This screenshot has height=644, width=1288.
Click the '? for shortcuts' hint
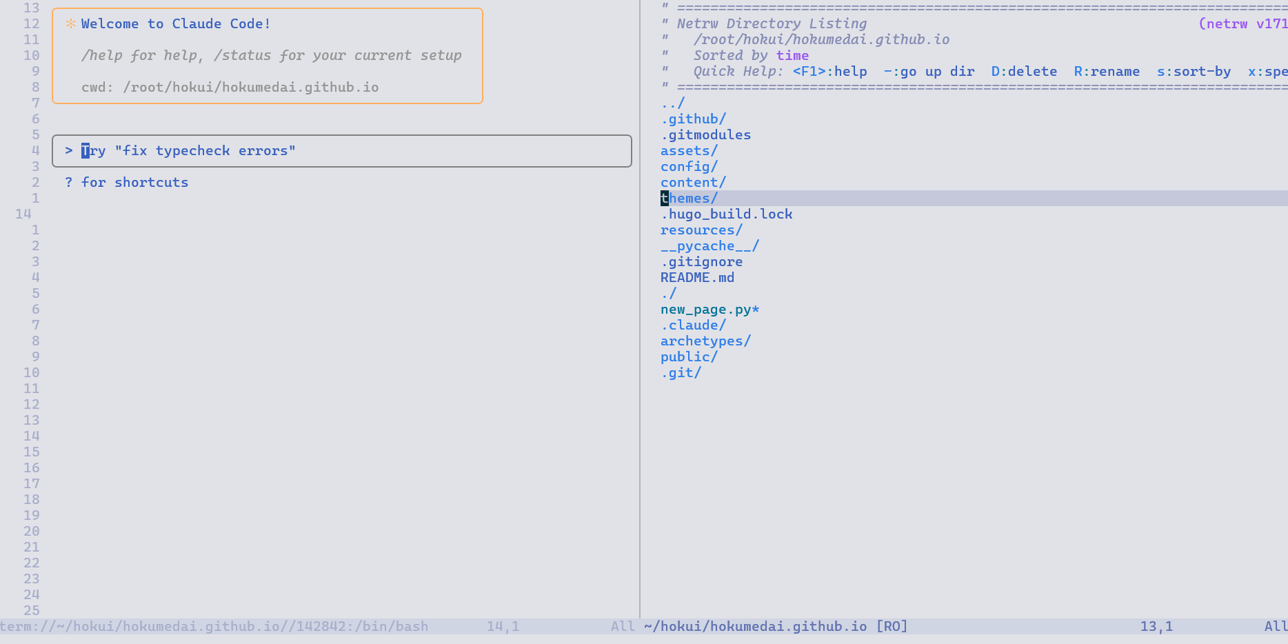tap(126, 183)
